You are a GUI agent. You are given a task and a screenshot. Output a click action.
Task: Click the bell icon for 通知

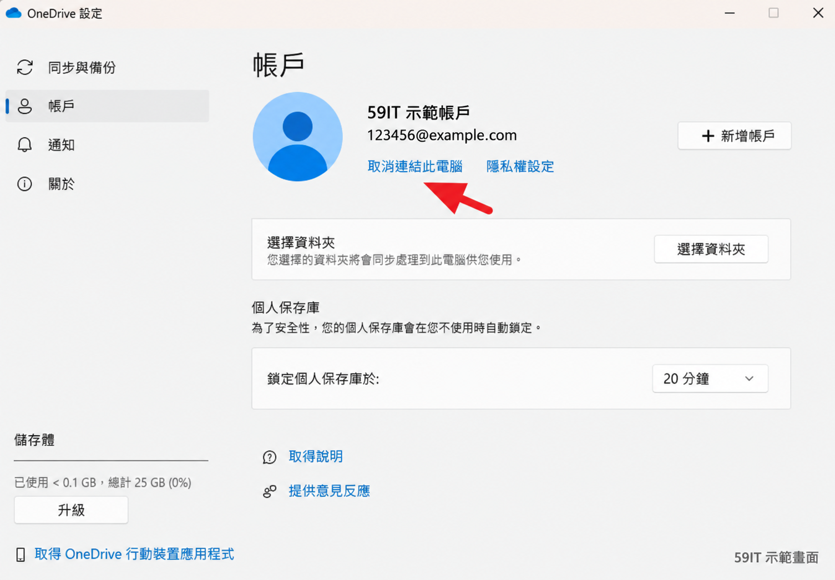(24, 145)
